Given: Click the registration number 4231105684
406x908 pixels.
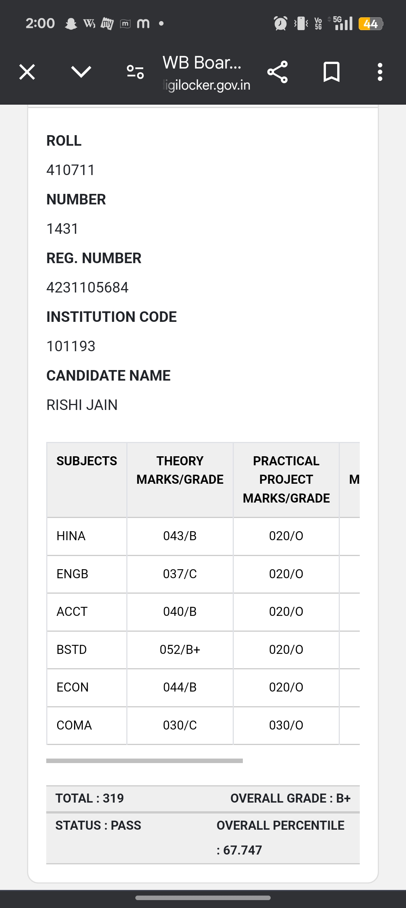Looking at the screenshot, I should point(87,288).
